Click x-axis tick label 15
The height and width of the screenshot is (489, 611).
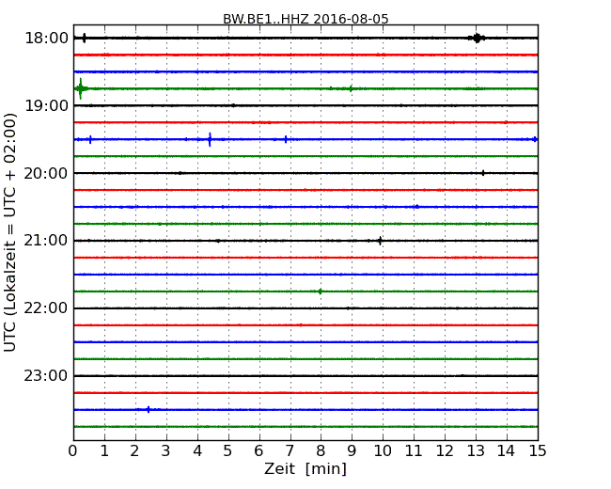pos(538,450)
